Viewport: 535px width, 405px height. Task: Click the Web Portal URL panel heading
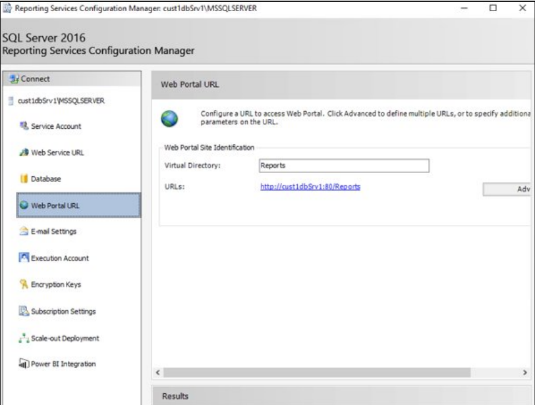click(x=190, y=84)
